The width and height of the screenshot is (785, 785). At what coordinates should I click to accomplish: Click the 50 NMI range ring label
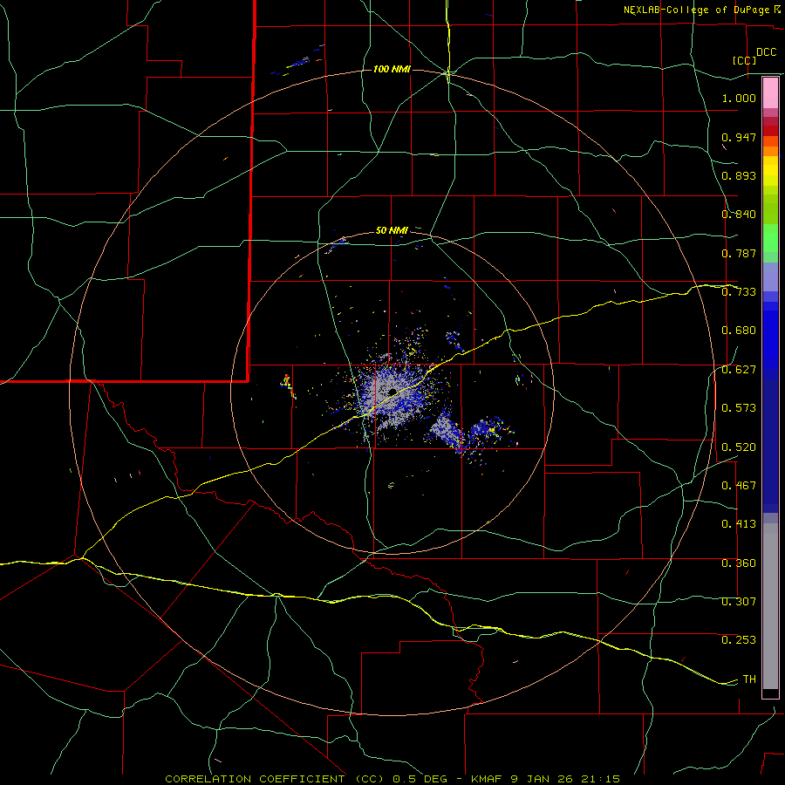tap(392, 230)
